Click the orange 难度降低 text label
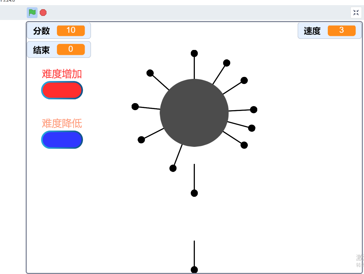Image resolution: width=364 pixels, height=274 pixels. [62, 123]
